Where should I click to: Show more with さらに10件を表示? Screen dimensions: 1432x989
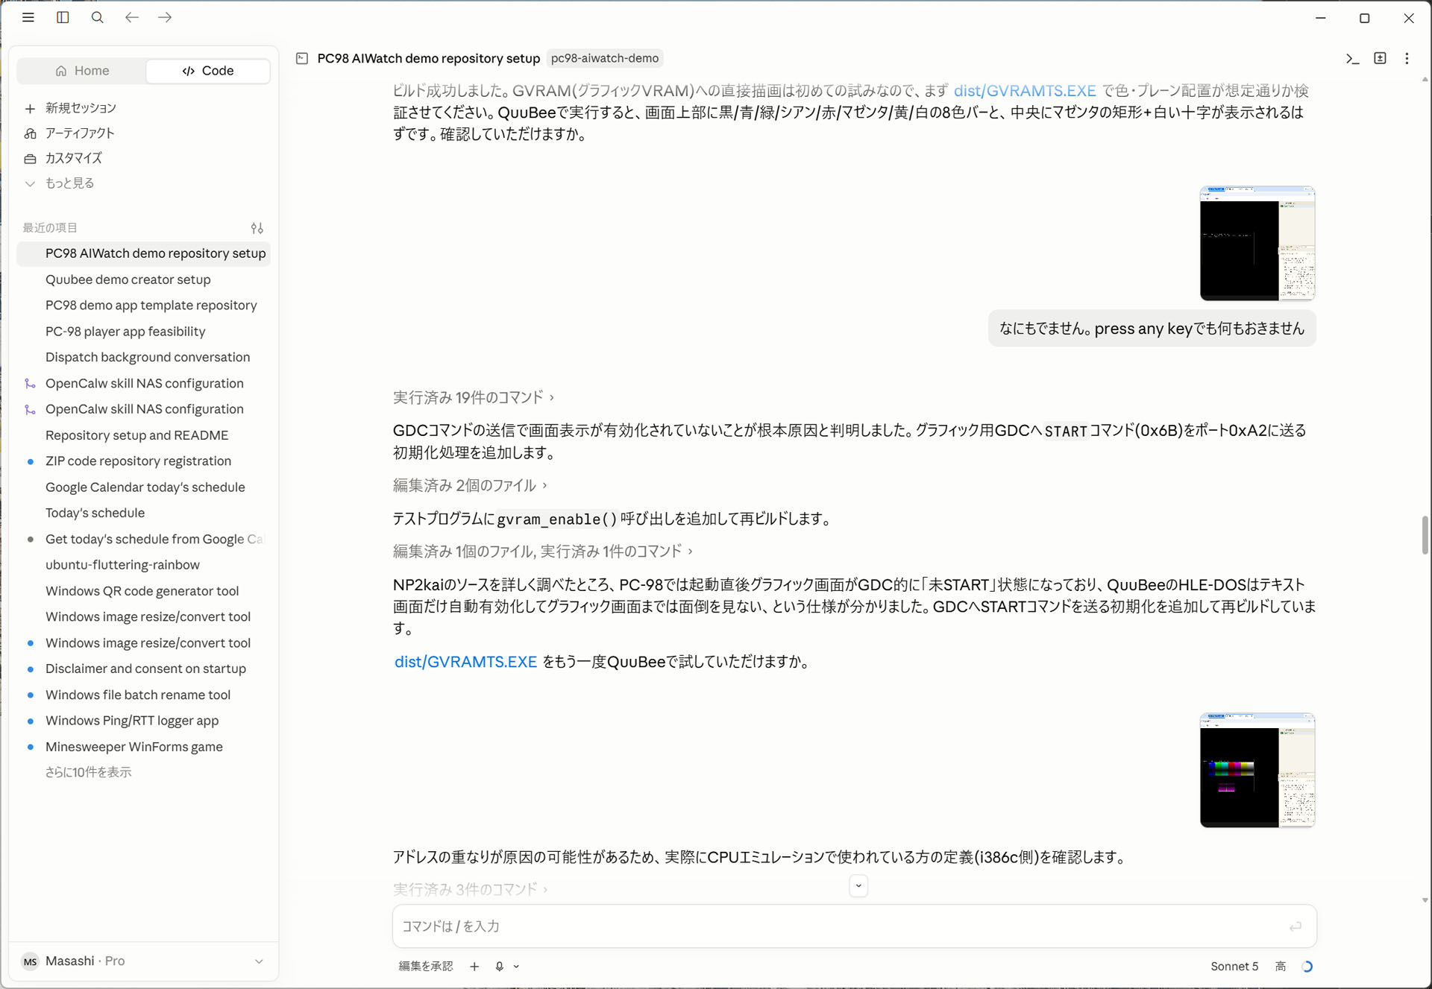88,773
